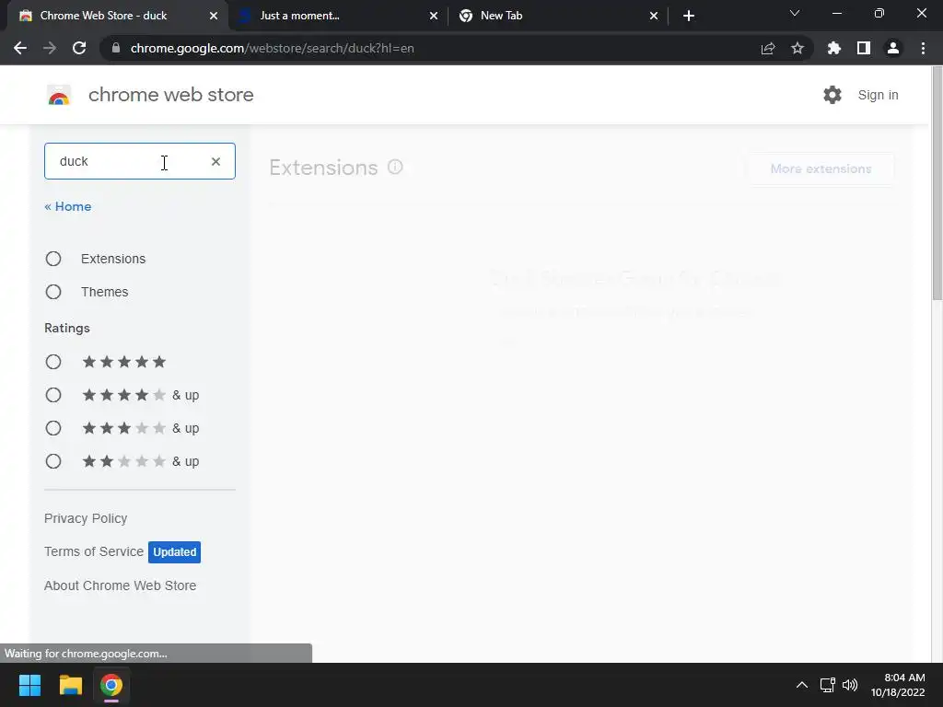Viewport: 943px width, 707px height.
Task: Bookmark this tab with the star
Action: [x=797, y=48]
